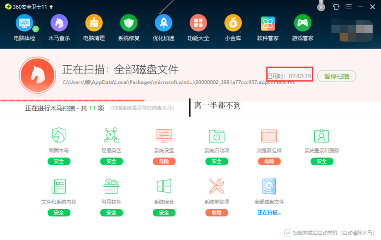Minimize the 360 window

[x=361, y=7]
